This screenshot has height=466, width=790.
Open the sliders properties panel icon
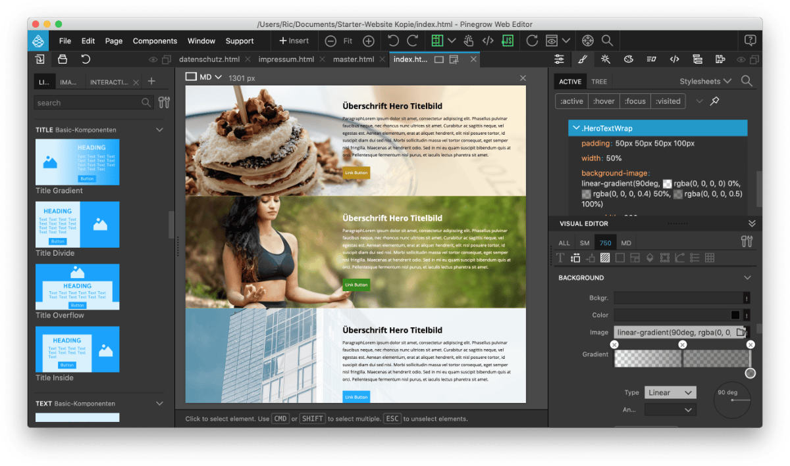pyautogui.click(x=559, y=59)
